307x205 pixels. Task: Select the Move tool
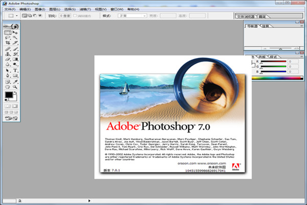click(x=15, y=32)
